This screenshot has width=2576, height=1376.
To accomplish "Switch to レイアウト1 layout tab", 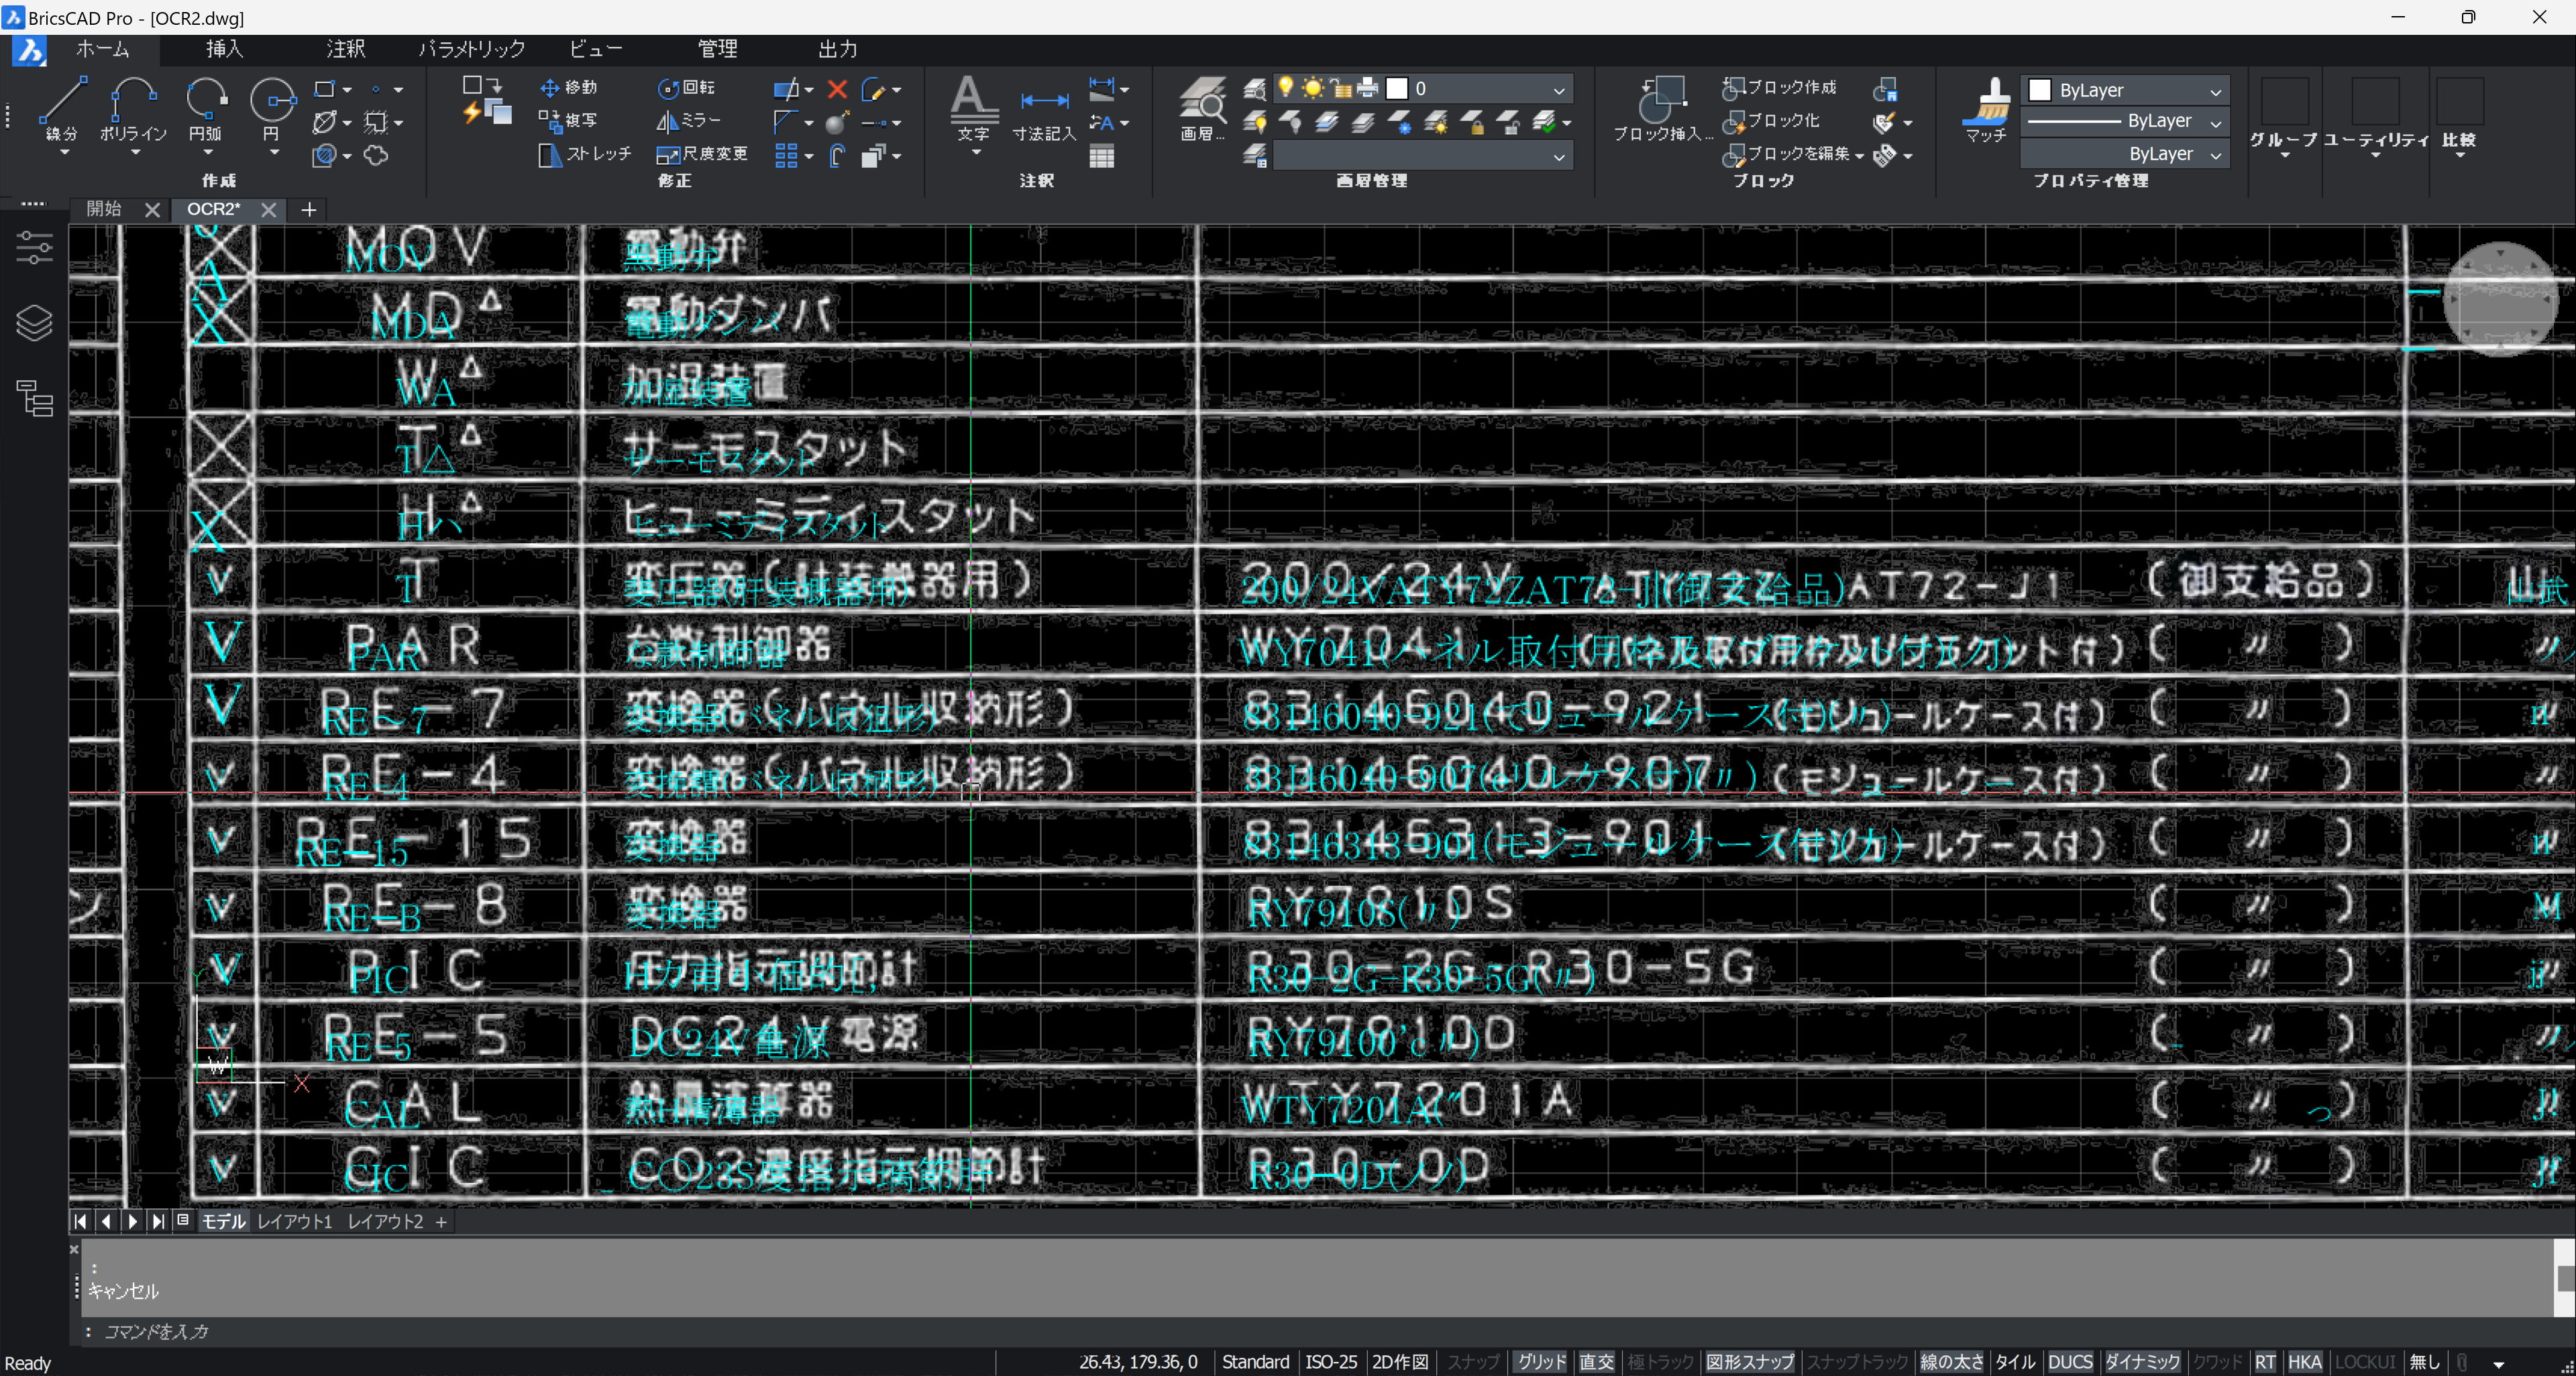I will click(294, 1221).
